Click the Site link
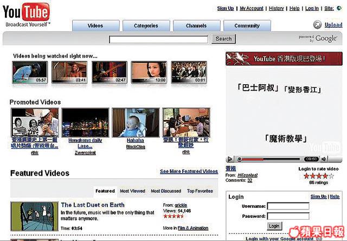This screenshot has width=347, height=241. tap(329, 9)
